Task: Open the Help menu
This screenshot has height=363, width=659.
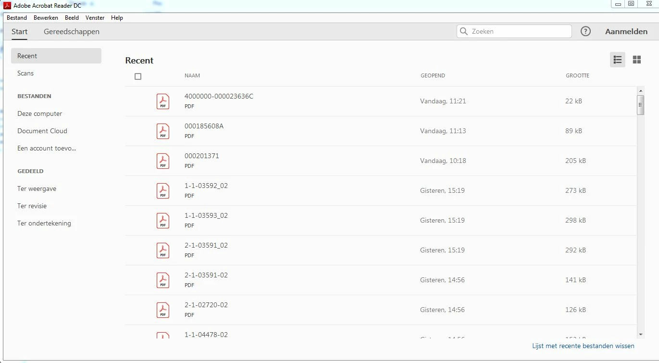Action: click(x=117, y=18)
